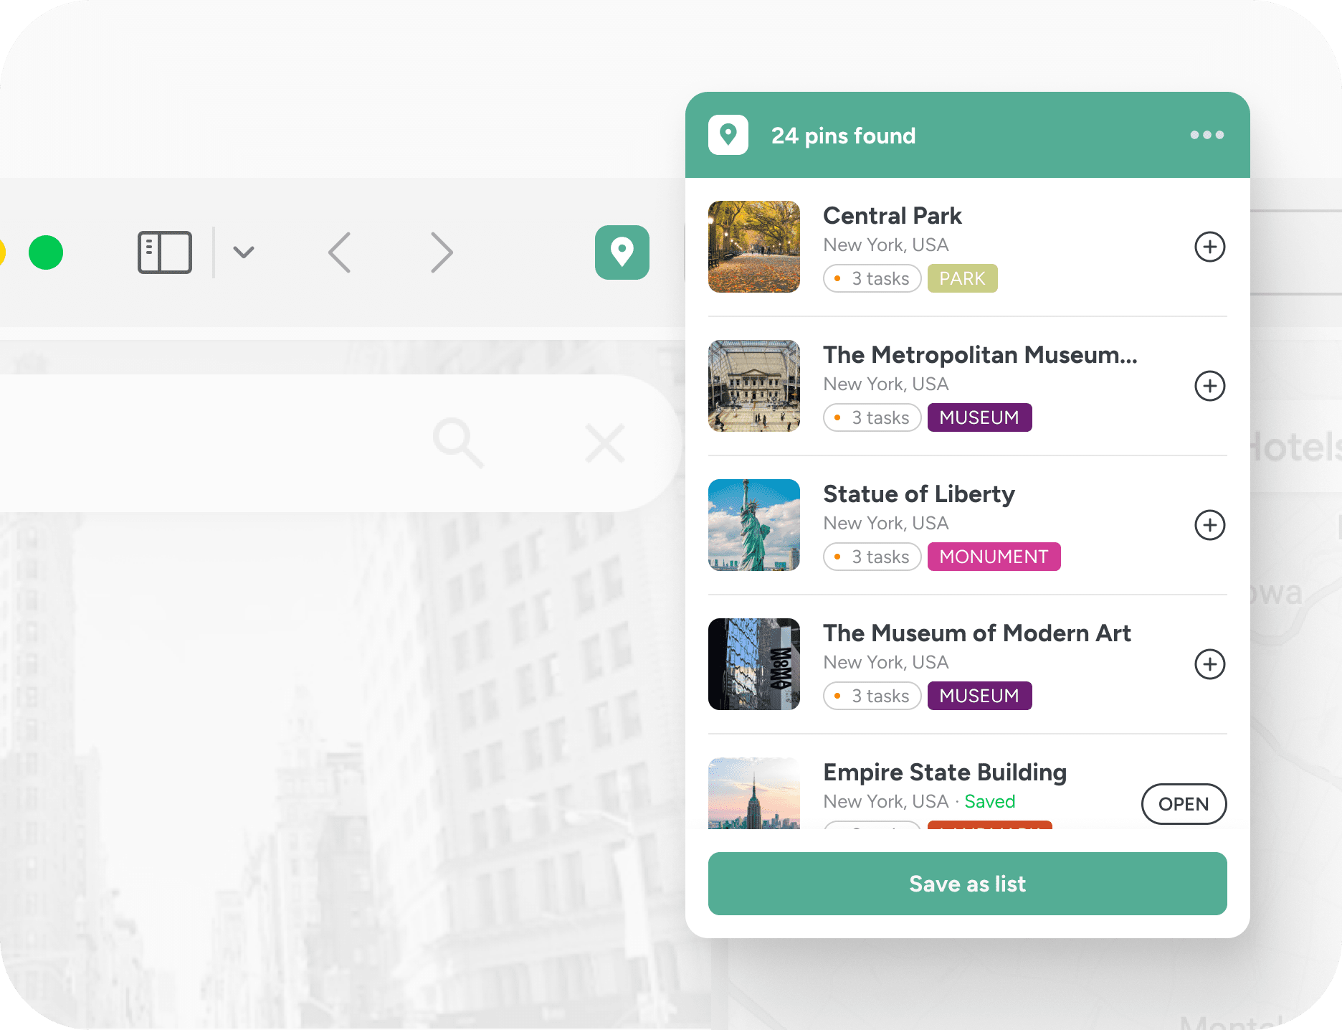Viewport: 1342px width, 1030px height.
Task: Click the MONUMENT tag on Statue of Liberty
Action: coord(994,557)
